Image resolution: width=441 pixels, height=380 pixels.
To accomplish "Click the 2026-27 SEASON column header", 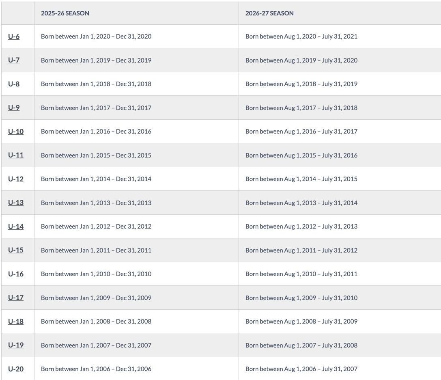I will [x=269, y=13].
